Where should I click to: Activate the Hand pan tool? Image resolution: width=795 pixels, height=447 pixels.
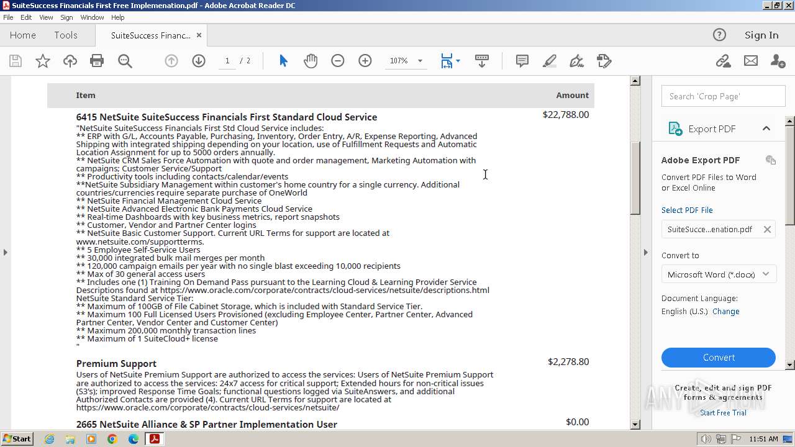pos(311,61)
